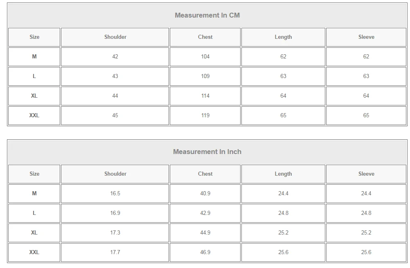Click Length value 25.2 in XL row
This screenshot has width=410, height=268.
[283, 232]
